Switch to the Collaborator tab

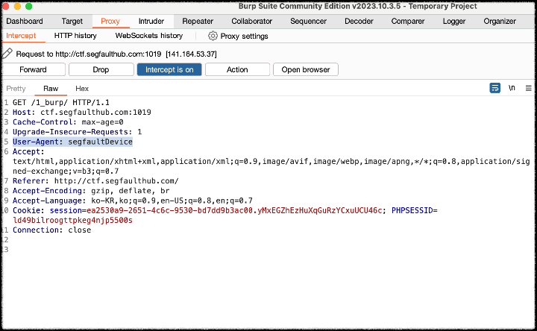pyautogui.click(x=252, y=21)
